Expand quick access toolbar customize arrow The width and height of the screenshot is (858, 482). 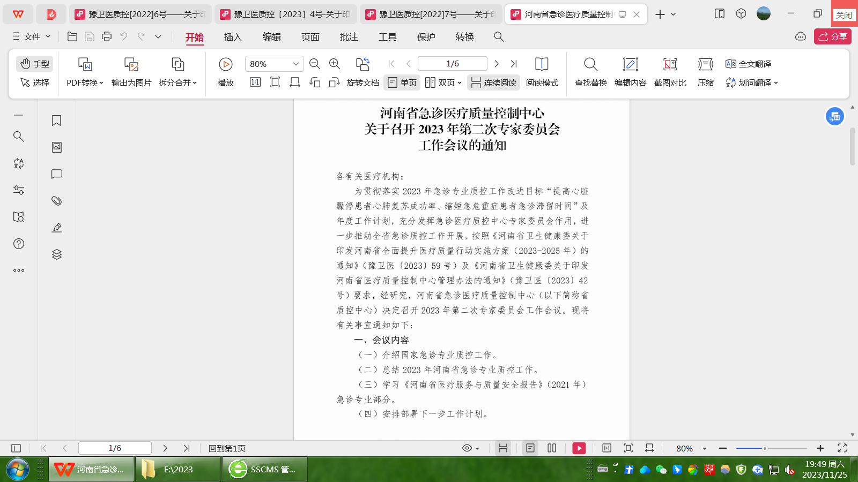tap(158, 36)
